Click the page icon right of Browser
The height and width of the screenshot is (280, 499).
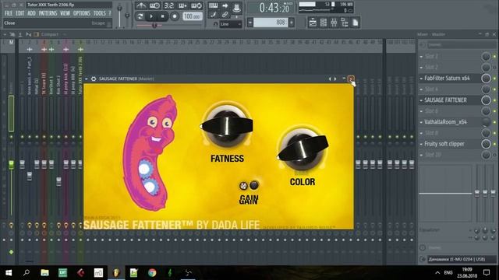pyautogui.click(x=356, y=23)
